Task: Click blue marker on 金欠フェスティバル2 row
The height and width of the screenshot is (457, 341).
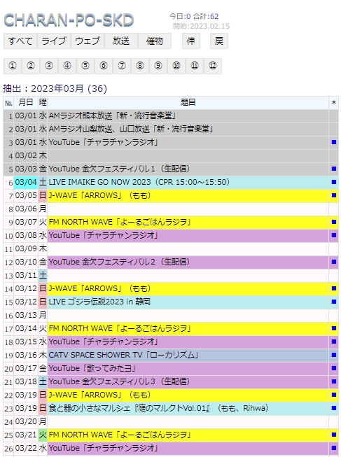Action: click(334, 262)
